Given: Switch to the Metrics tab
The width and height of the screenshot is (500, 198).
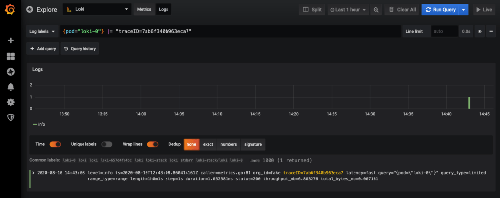Looking at the screenshot, I should coord(144,9).
